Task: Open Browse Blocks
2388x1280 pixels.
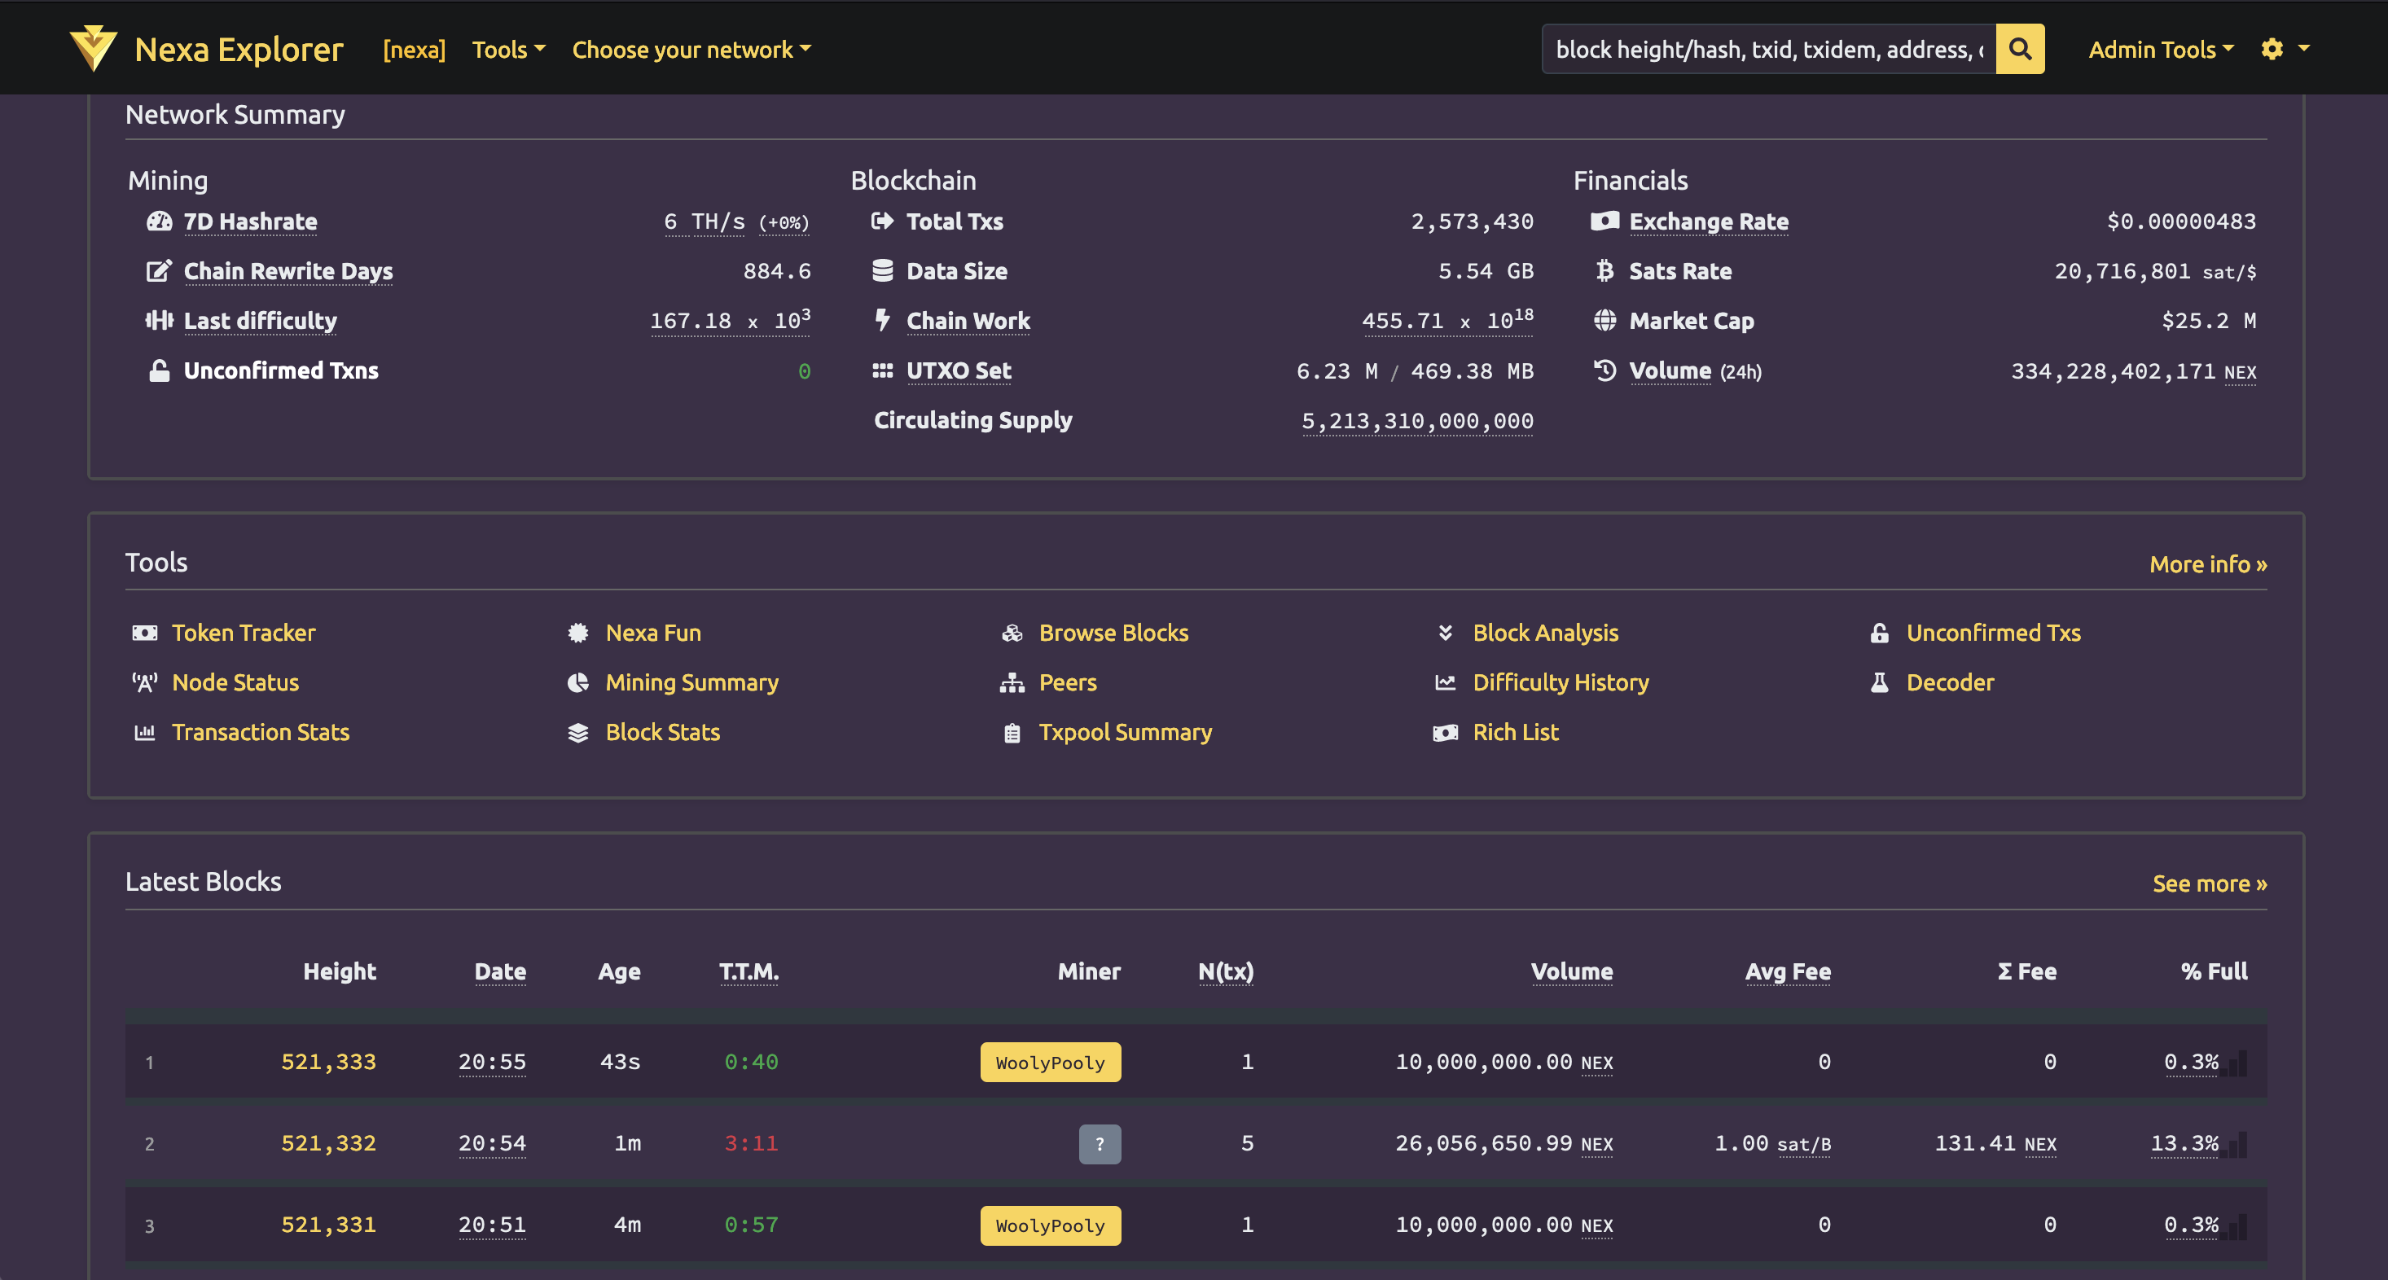Action: click(1113, 632)
